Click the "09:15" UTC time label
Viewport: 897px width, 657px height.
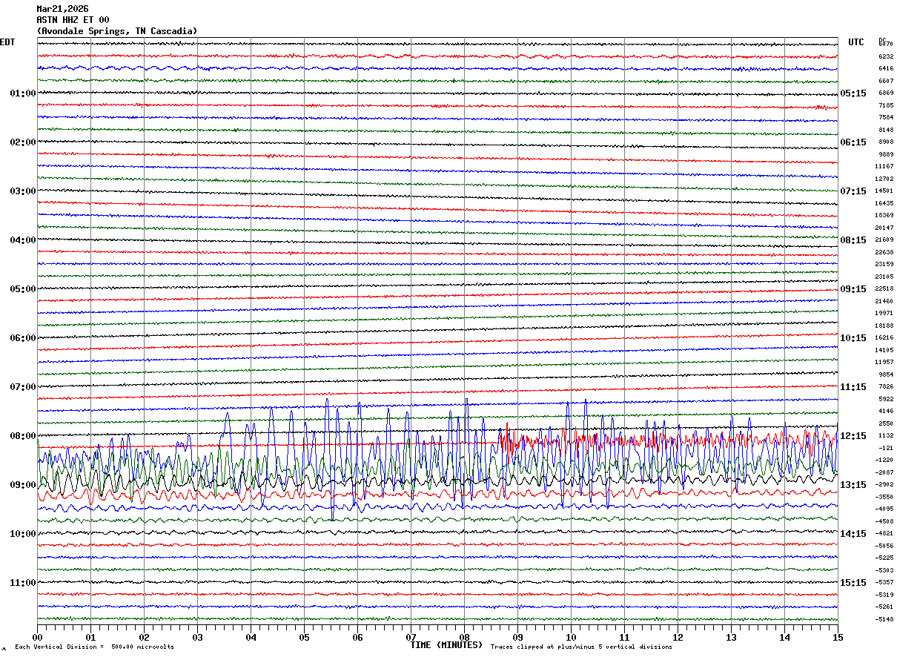click(853, 289)
